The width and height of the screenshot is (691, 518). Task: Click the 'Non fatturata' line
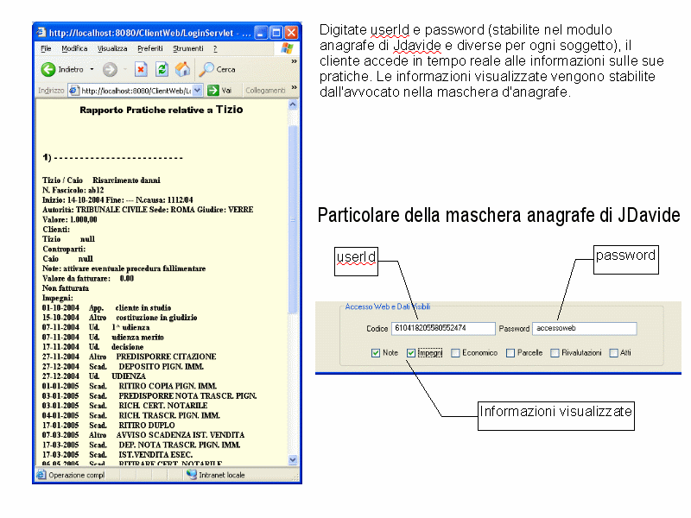tap(66, 288)
